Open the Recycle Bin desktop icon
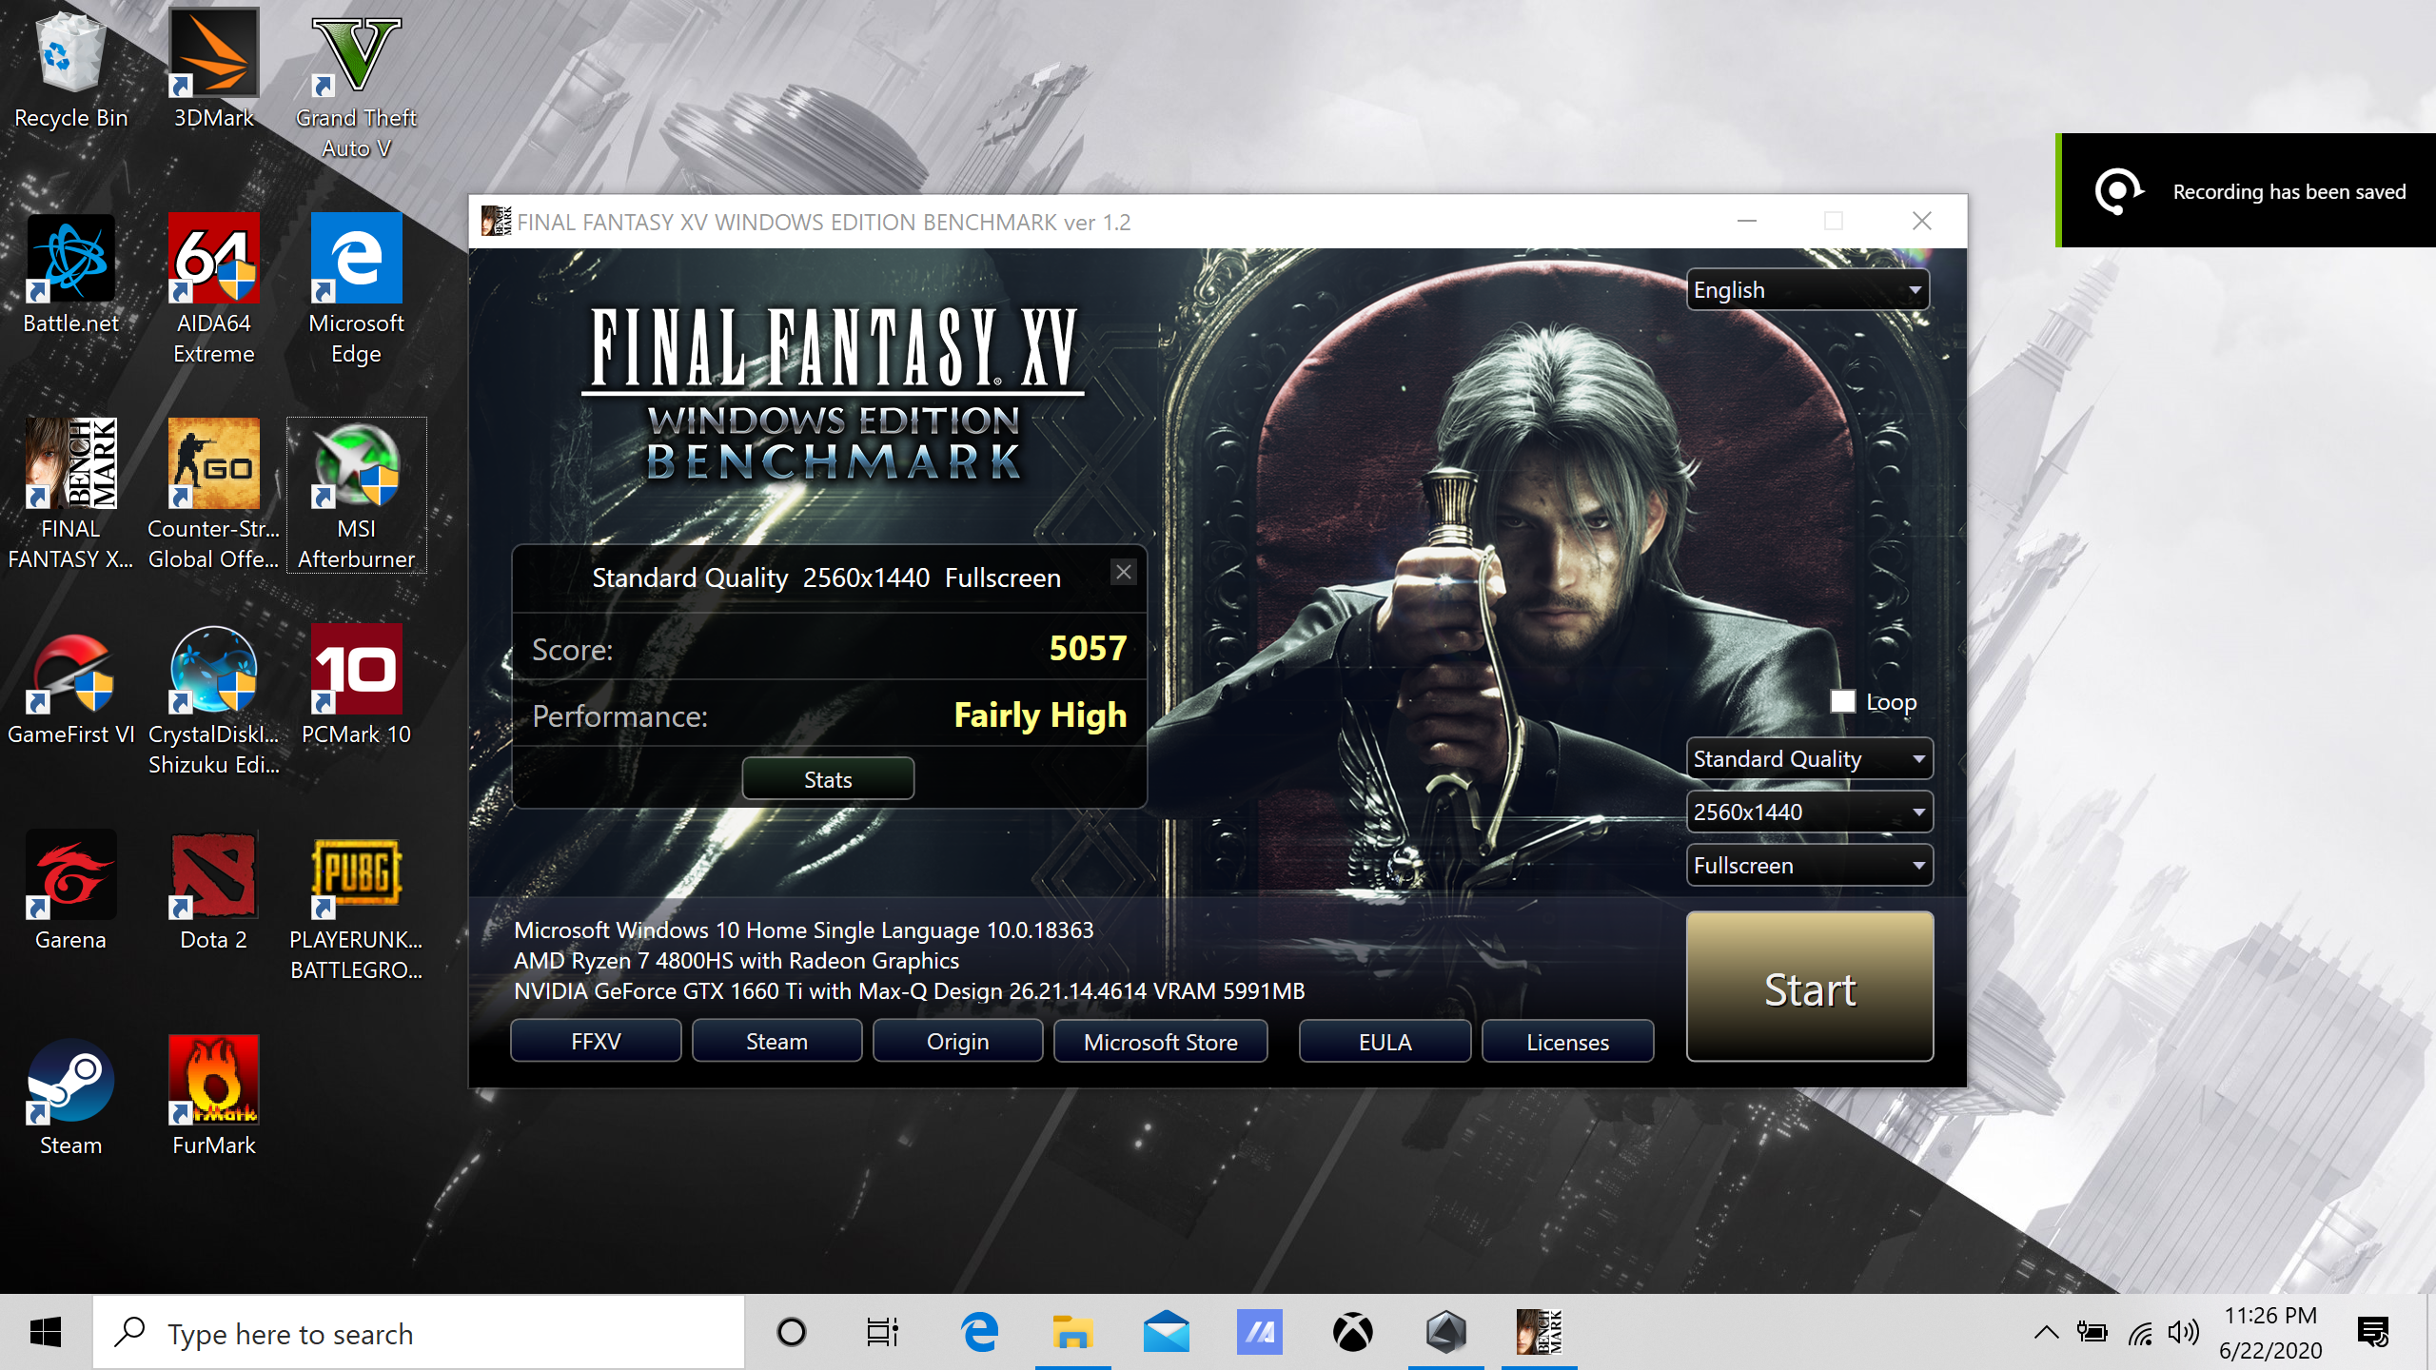Image resolution: width=2436 pixels, height=1370 pixels. click(x=70, y=71)
